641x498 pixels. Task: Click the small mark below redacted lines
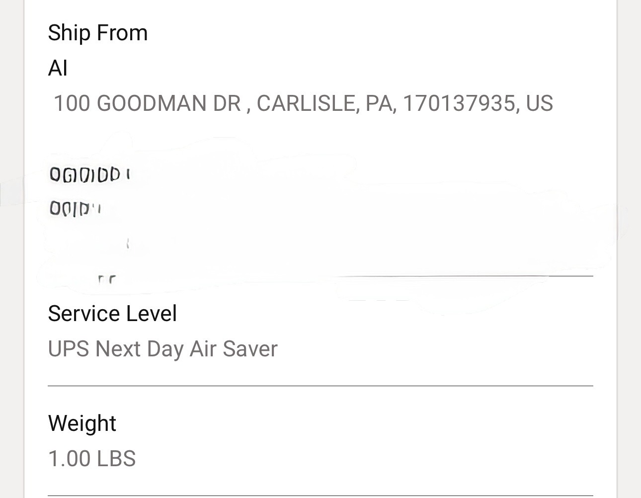(x=128, y=244)
